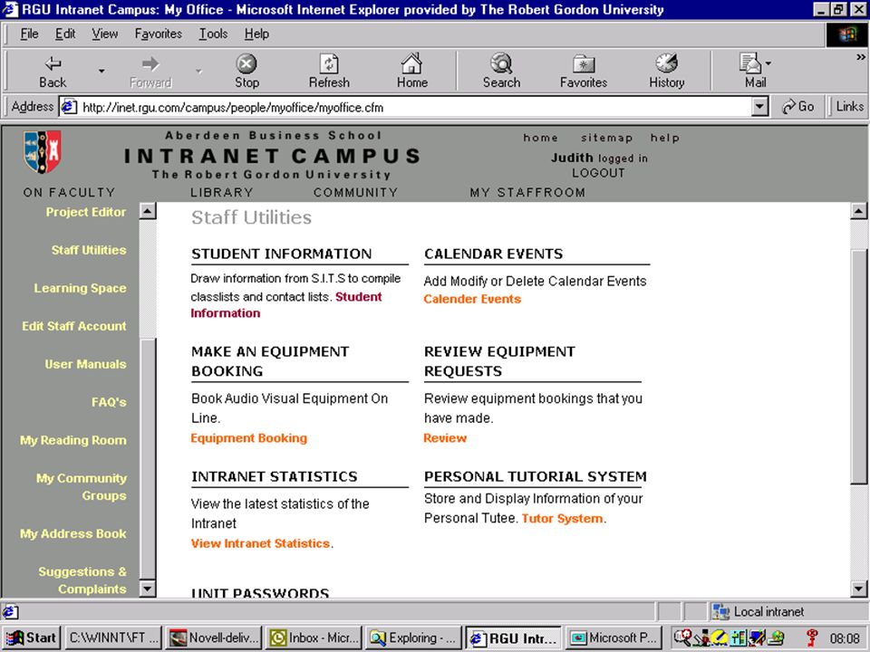Viewport: 870px width, 652px height.
Task: Switch to Exploring taskbar window
Action: pos(414,638)
